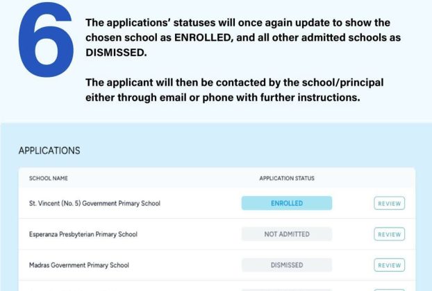Screen dimensions: 432x291
Task: Click the "school/principal" text in the instructions
Action: 342,82
